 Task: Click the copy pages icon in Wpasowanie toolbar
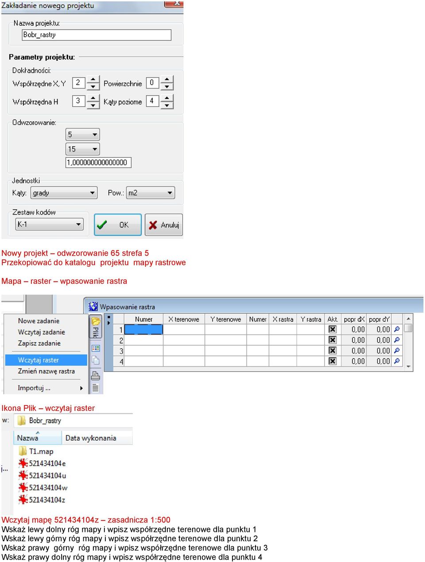pos(96,360)
